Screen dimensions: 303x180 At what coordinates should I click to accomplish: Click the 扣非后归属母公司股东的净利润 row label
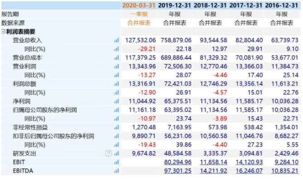click(53, 136)
